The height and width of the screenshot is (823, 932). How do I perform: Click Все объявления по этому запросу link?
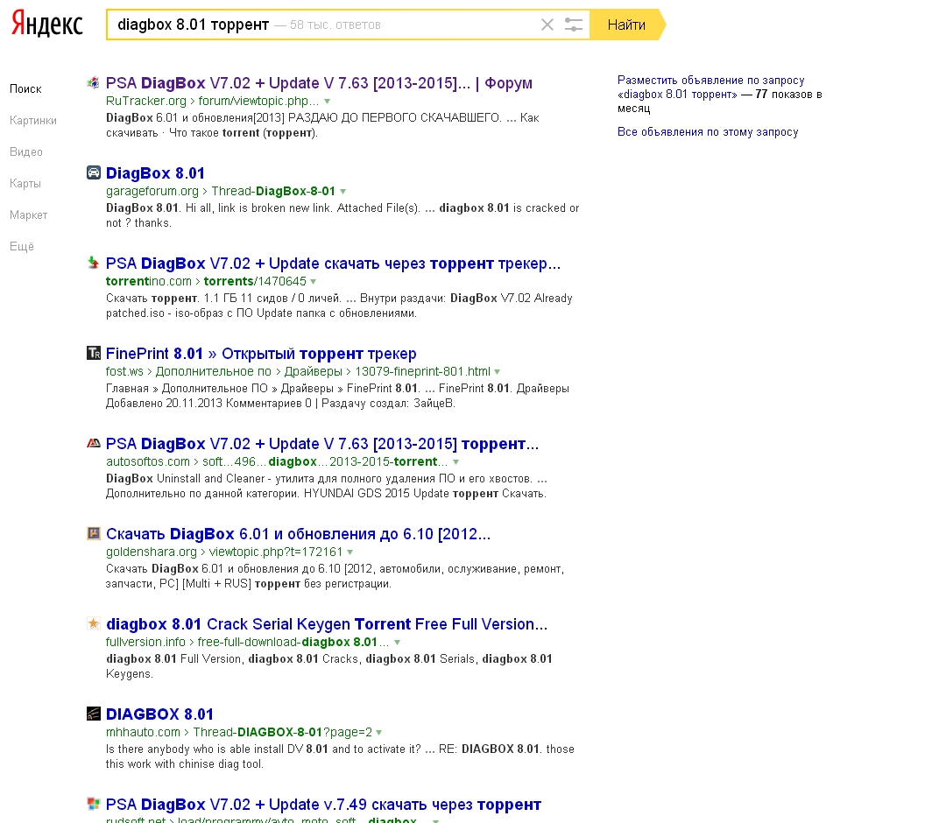(x=708, y=132)
